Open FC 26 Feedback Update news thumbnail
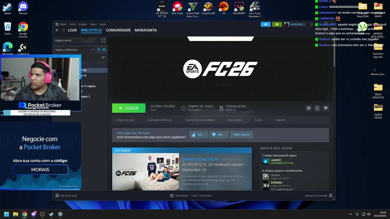The height and width of the screenshot is (219, 390). click(x=146, y=172)
